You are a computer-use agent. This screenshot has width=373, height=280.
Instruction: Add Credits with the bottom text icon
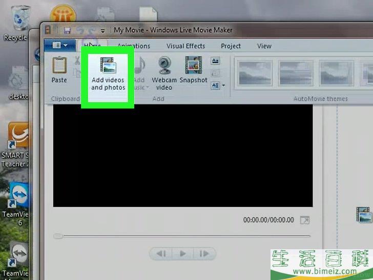pyautogui.click(x=215, y=85)
